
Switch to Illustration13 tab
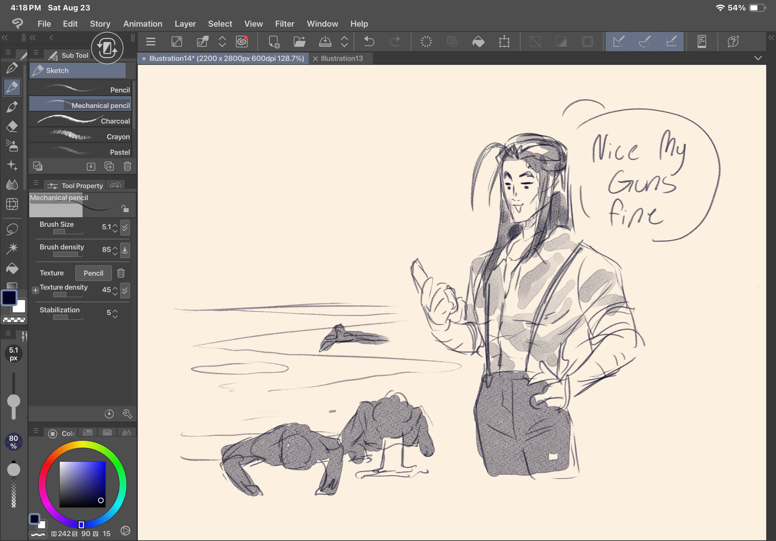pos(341,59)
